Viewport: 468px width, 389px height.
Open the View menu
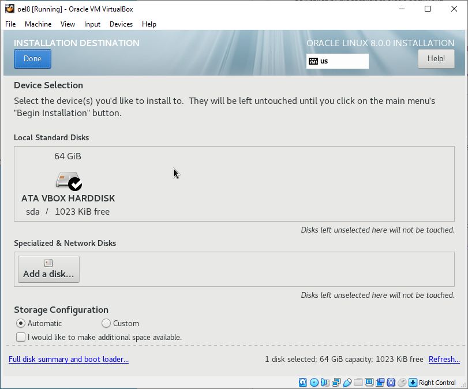pyautogui.click(x=68, y=24)
